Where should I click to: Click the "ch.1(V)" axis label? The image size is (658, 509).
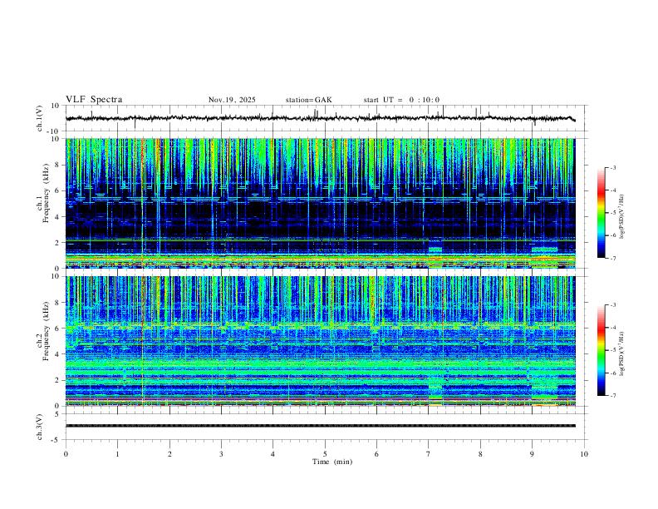pyautogui.click(x=40, y=118)
